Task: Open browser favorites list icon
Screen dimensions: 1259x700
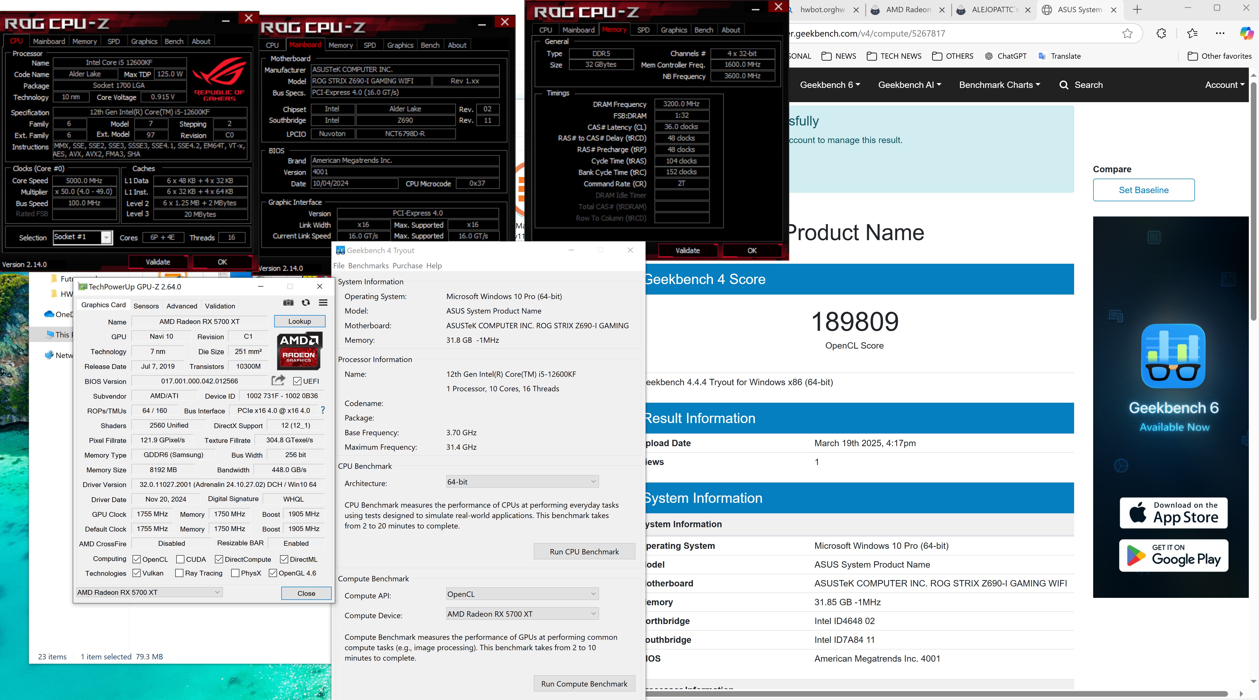Action: 1192,33
